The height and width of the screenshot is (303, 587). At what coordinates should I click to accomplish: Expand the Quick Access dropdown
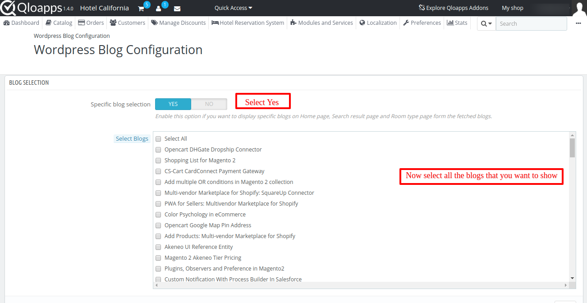click(233, 8)
